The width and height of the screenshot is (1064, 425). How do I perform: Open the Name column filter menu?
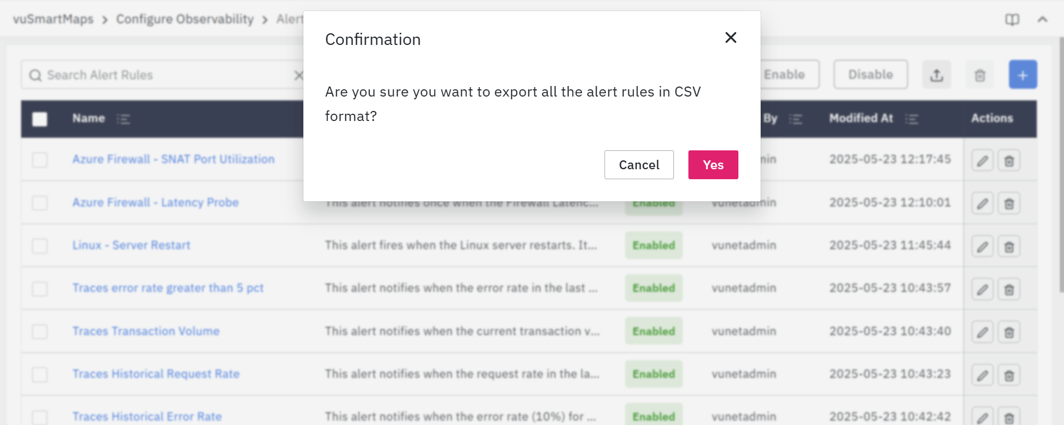(123, 119)
